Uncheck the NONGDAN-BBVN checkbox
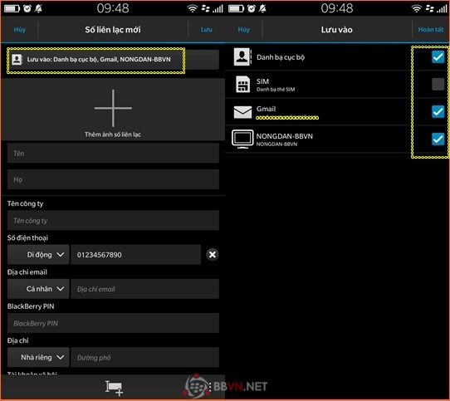The image size is (450, 401). click(438, 139)
